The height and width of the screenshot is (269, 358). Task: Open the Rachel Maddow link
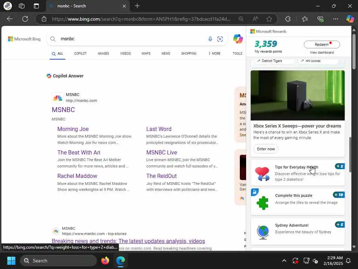pyautogui.click(x=77, y=176)
